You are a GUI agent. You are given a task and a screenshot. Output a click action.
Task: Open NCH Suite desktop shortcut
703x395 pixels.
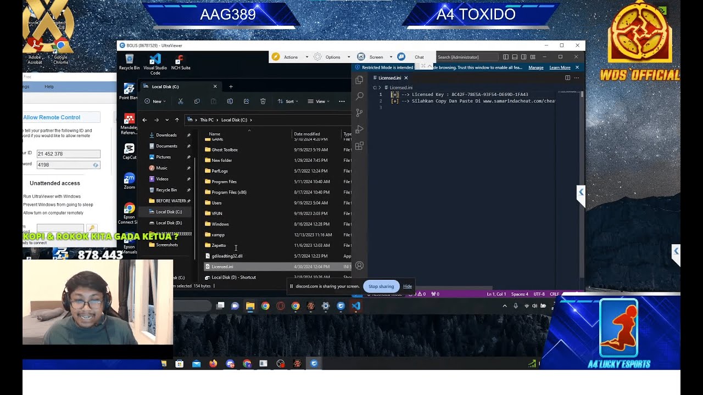click(x=181, y=63)
